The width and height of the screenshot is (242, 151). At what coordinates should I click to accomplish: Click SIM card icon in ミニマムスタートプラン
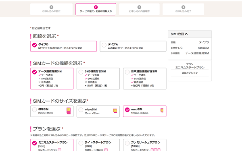point(59,150)
